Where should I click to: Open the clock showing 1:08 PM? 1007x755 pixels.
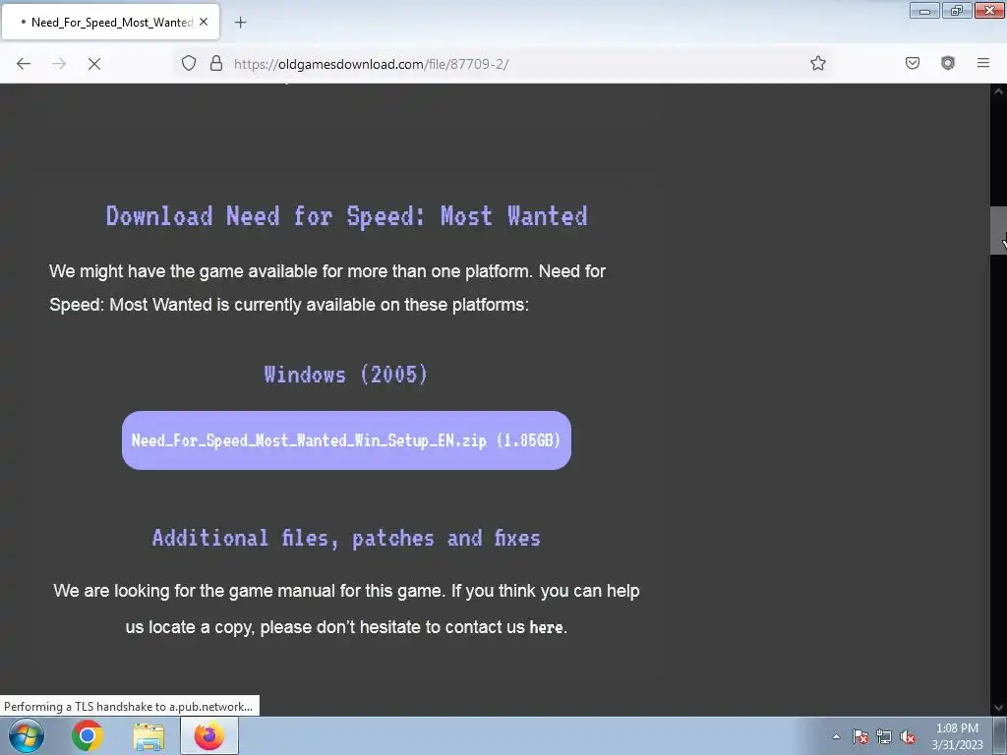957,736
